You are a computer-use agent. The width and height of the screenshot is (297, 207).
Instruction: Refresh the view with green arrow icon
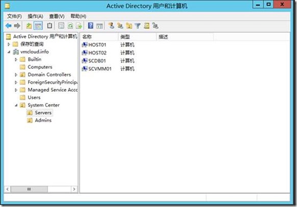pyautogui.click(x=70, y=25)
